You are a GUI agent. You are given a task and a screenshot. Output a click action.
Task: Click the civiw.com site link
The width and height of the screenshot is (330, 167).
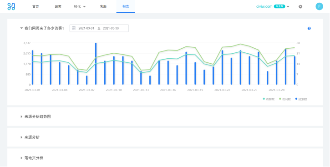[x=264, y=6]
